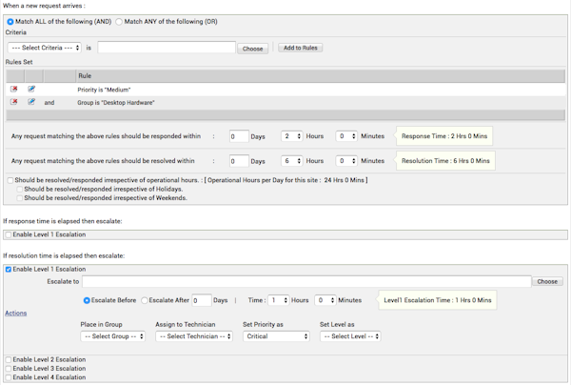571x385 pixels.
Task: Select the Escalate After radio option
Action: [145, 300]
